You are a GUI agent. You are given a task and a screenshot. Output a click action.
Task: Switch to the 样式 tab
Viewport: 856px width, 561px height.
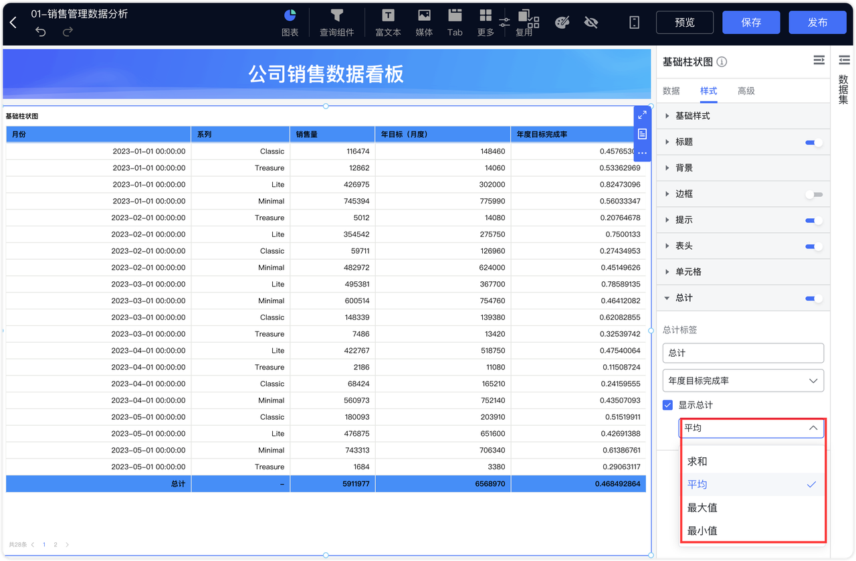click(708, 91)
